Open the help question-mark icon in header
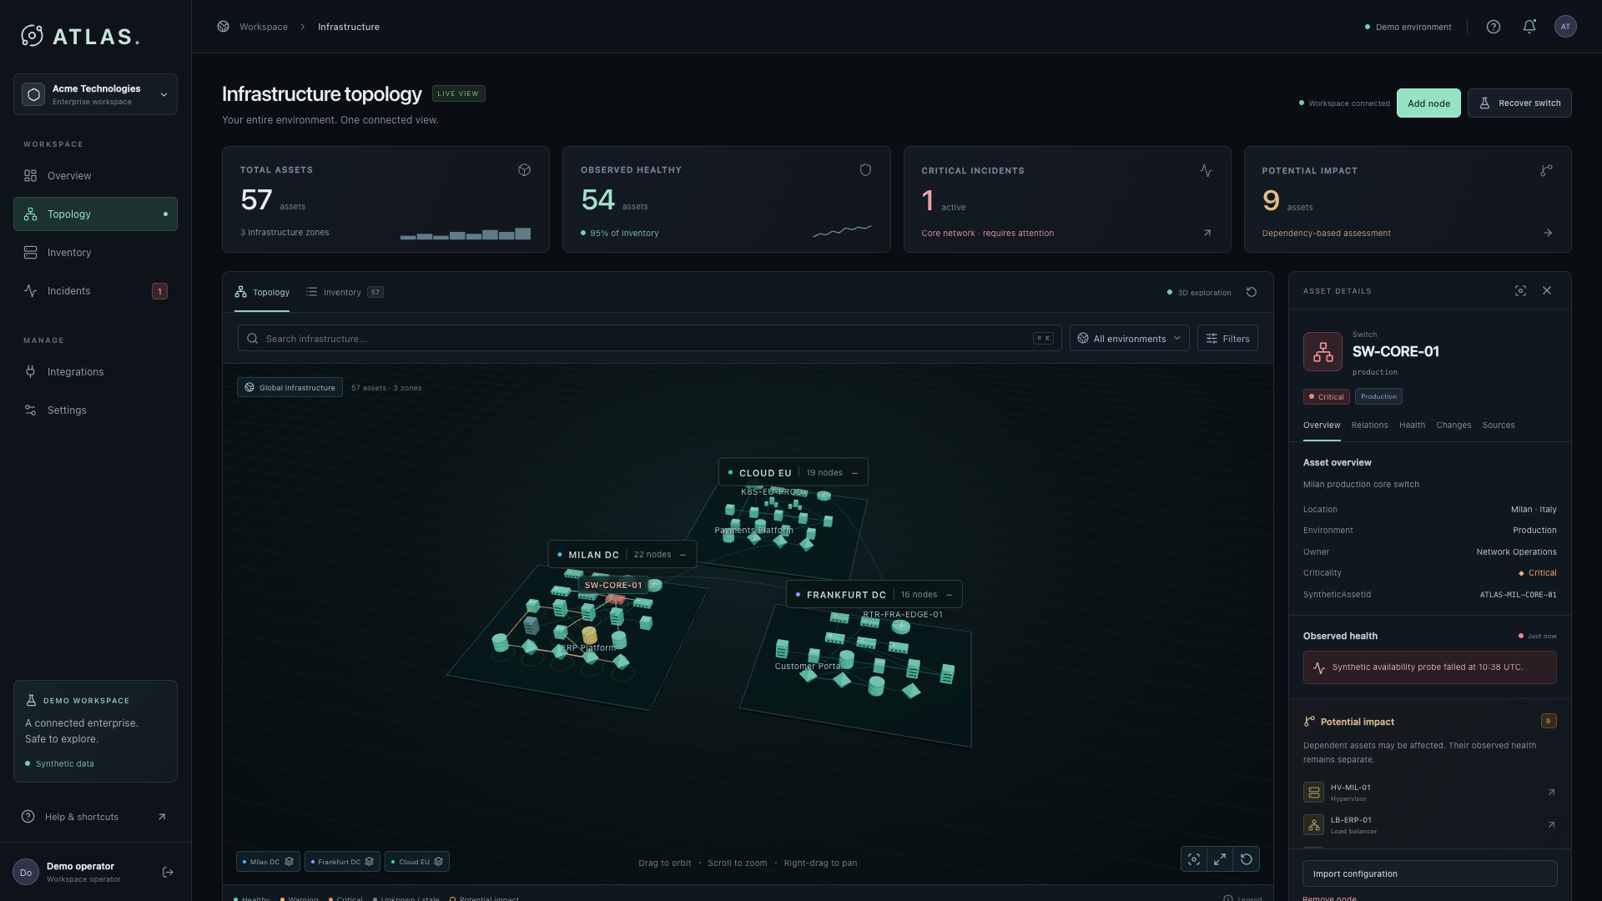Screen dimensions: 1602x901 click(1494, 27)
